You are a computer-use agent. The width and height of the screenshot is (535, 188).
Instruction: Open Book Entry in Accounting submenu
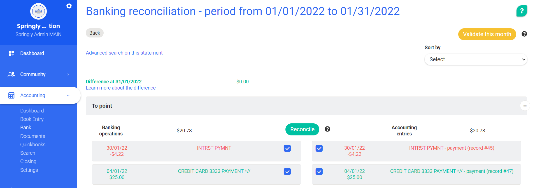point(32,119)
